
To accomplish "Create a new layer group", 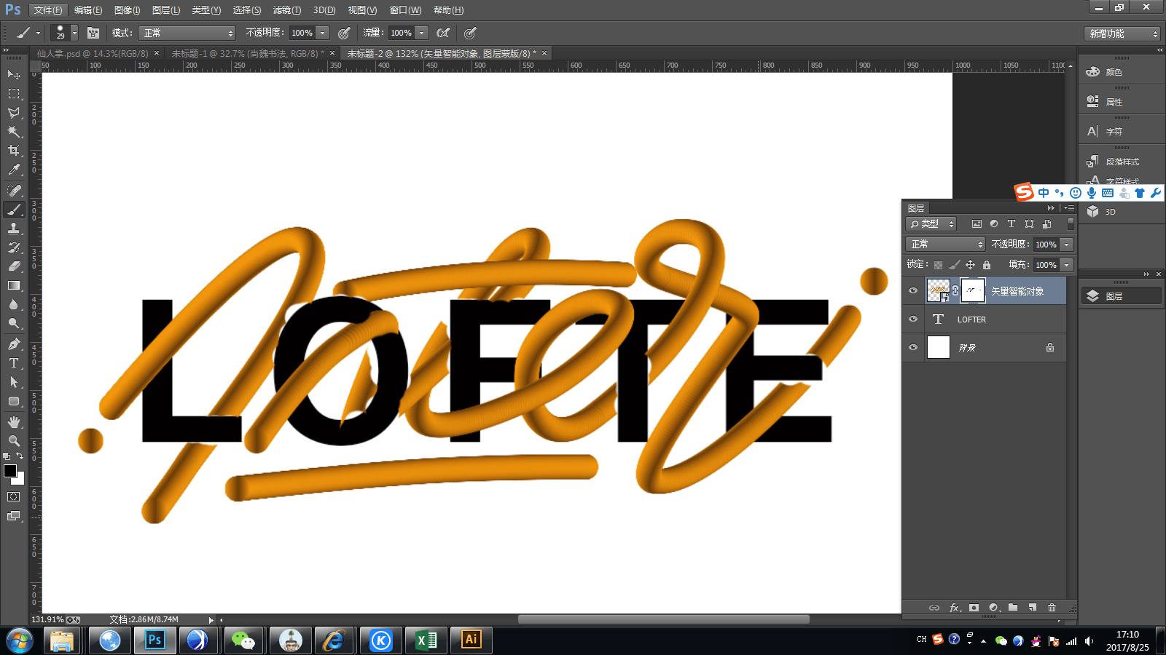I will coord(1013,608).
